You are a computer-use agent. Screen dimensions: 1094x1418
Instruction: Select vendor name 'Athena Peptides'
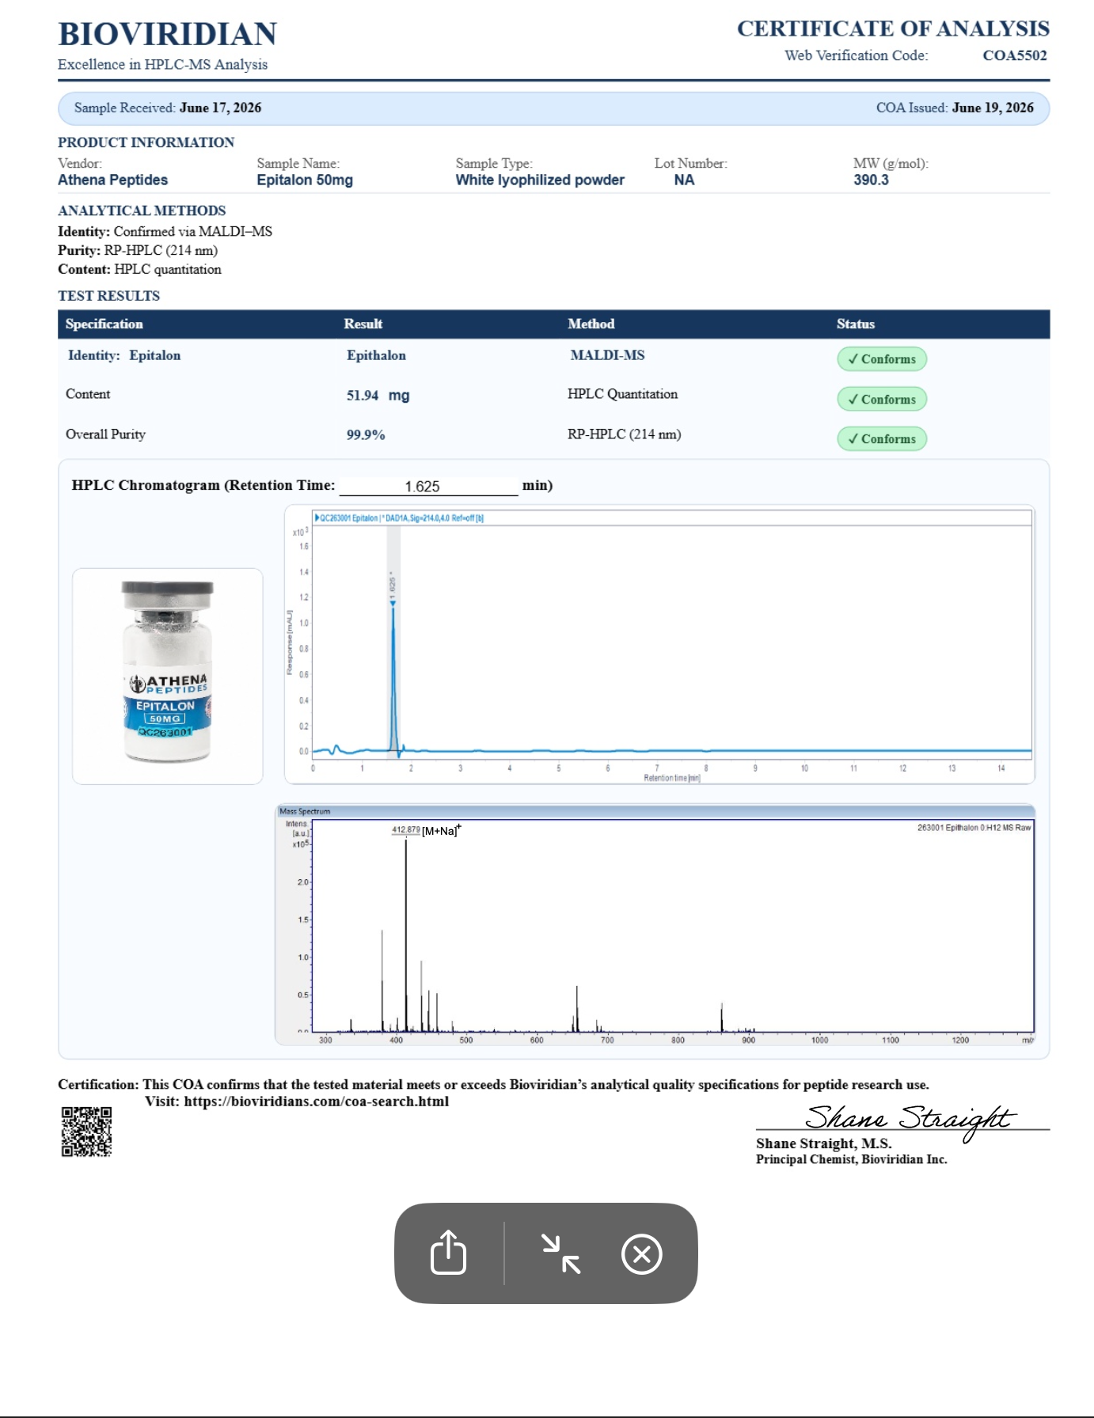point(112,180)
